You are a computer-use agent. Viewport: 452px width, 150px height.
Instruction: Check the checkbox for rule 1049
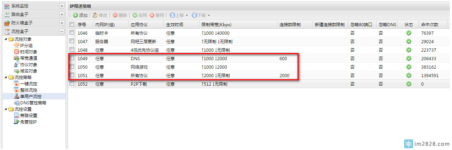72,58
